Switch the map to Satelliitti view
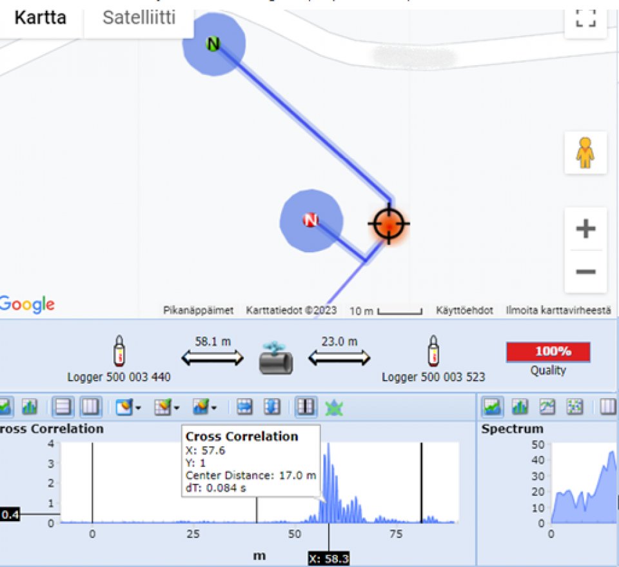The width and height of the screenshot is (619, 567). (139, 18)
